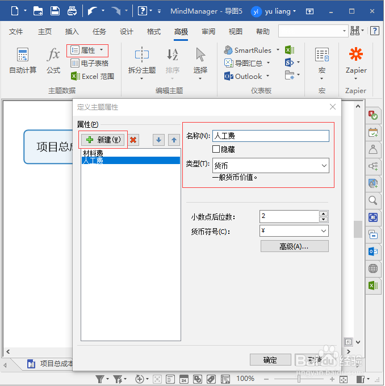Open the globe browser icon in right sidebar

click(373, 268)
